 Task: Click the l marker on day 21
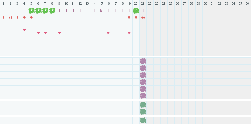coord(143,10)
